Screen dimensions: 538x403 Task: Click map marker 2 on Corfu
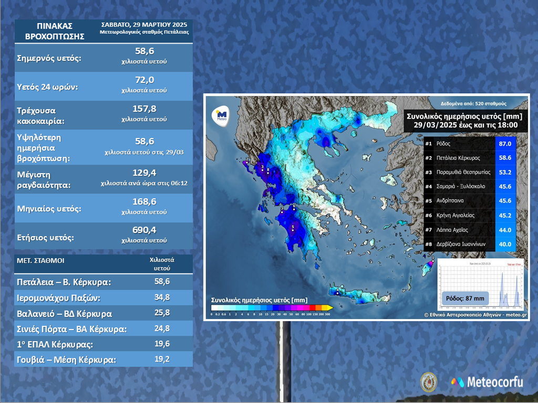click(246, 161)
